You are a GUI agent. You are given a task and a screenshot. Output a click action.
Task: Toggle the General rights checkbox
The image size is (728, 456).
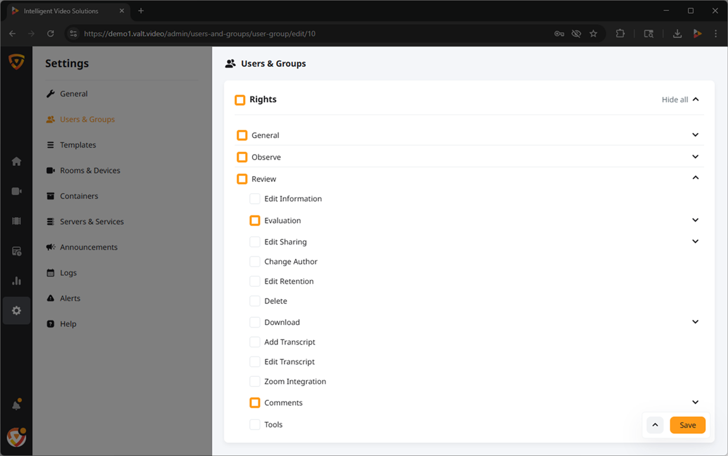[x=242, y=135]
